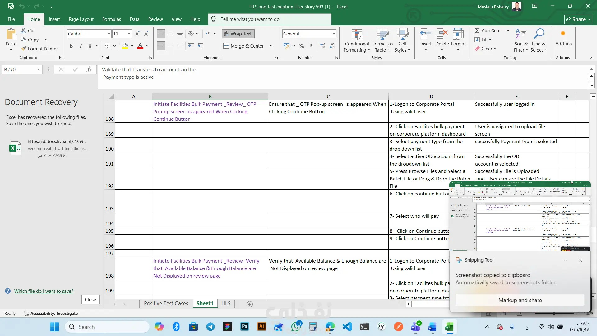Click the Format Painter brush icon
Image resolution: width=597 pixels, height=336 pixels.
[24, 49]
